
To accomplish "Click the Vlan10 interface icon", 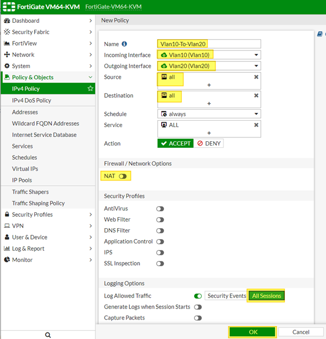I will [164, 55].
